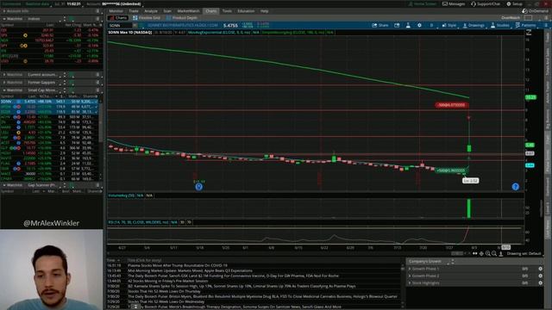Expand Stock Highlights section
Image resolution: width=552 pixels, height=310 pixels.
pyautogui.click(x=410, y=282)
